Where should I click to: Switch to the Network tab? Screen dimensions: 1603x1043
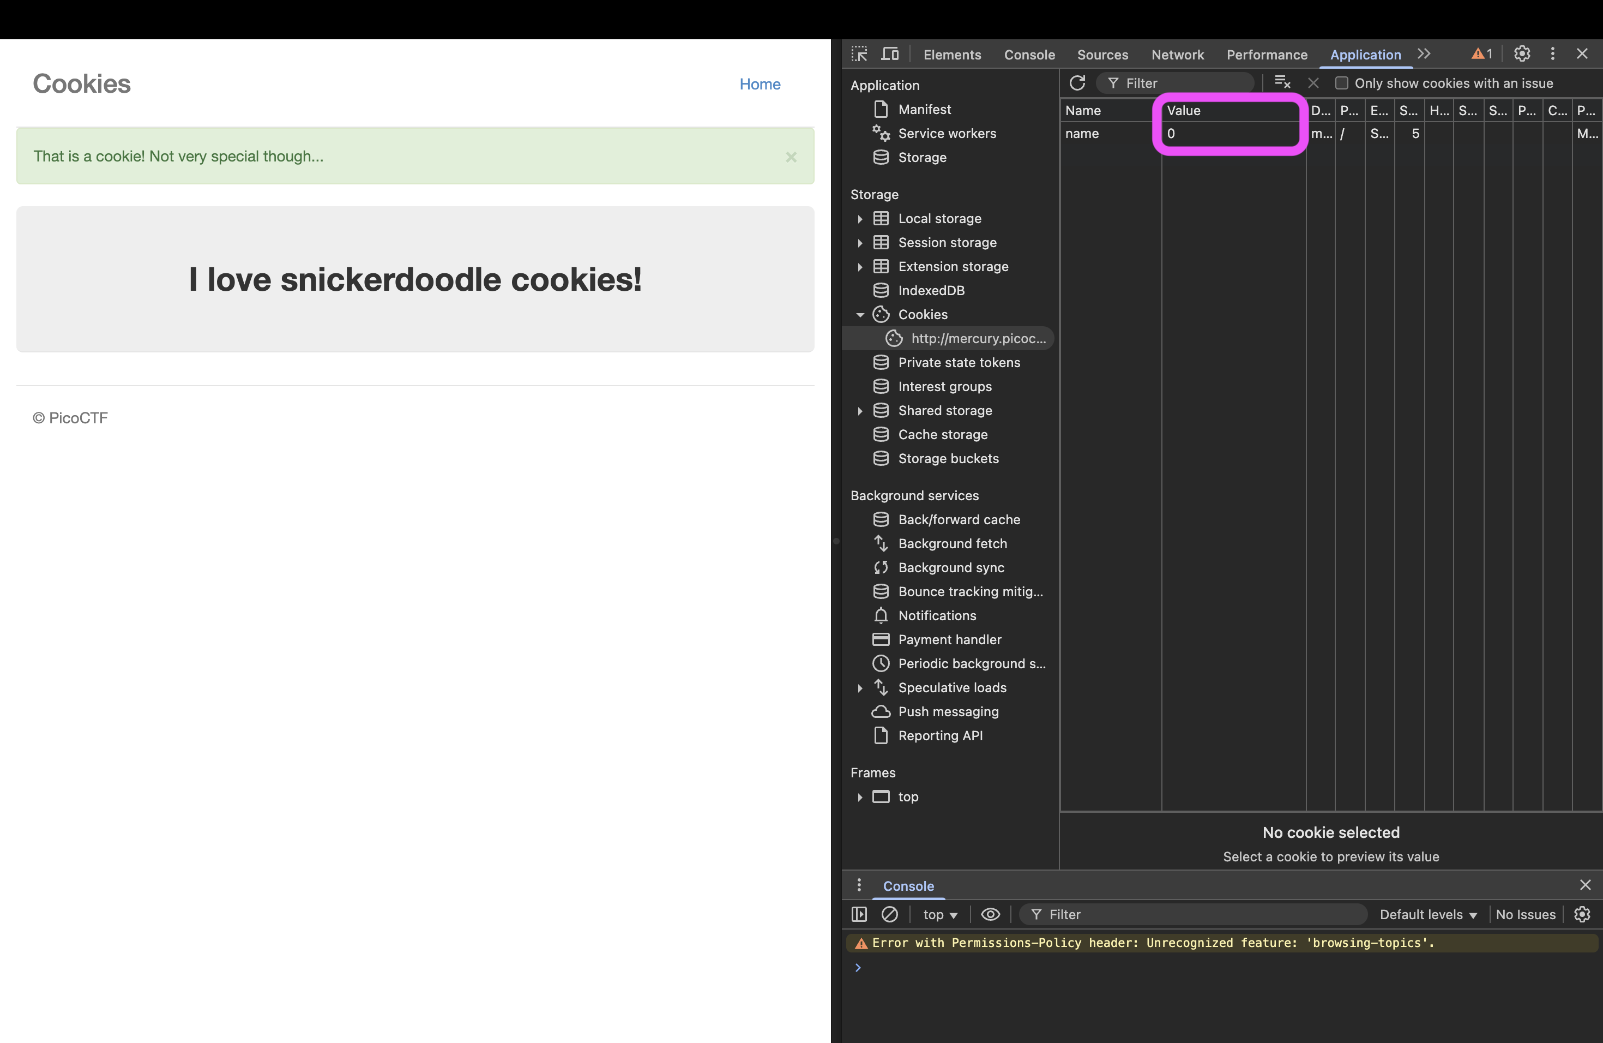[x=1177, y=55]
